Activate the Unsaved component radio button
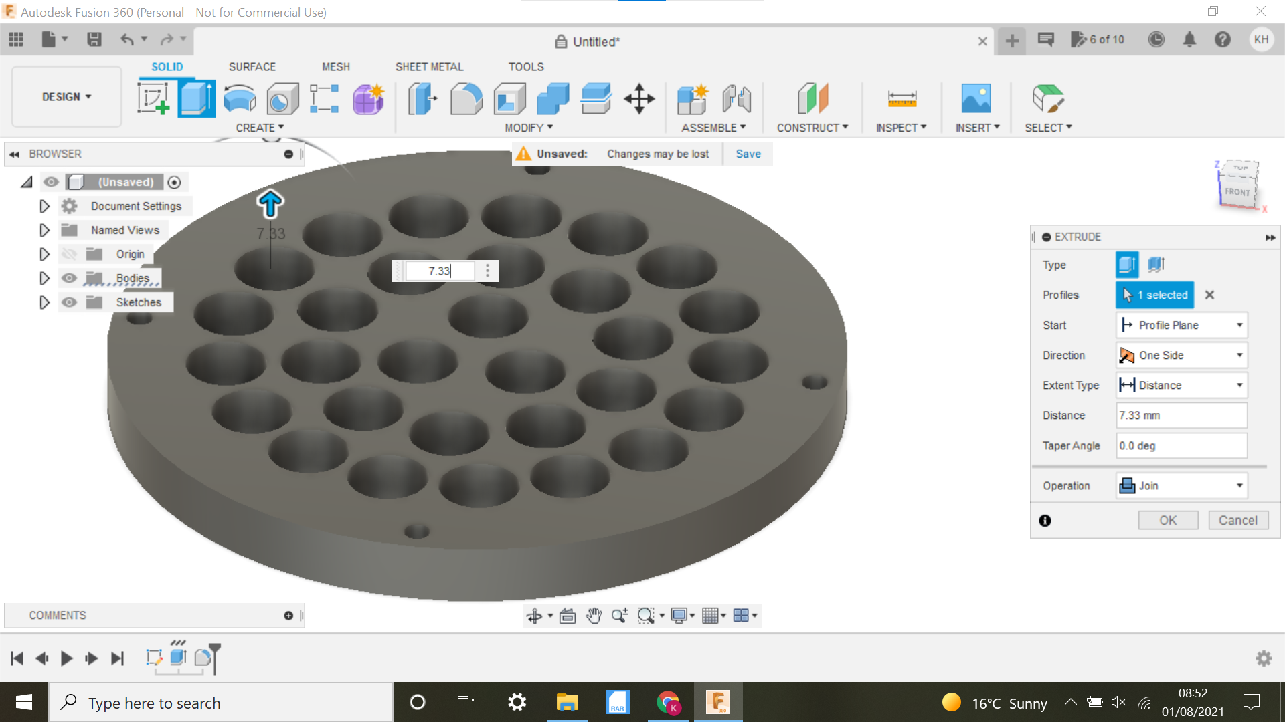Screen dimensions: 1285x722 (x=174, y=182)
